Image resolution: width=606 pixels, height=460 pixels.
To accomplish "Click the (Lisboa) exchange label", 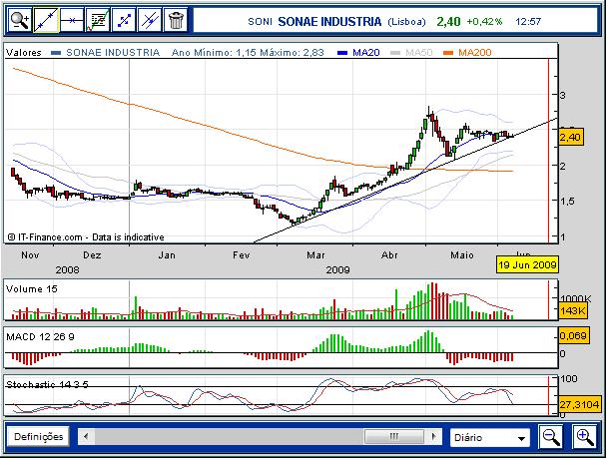I will click(406, 22).
